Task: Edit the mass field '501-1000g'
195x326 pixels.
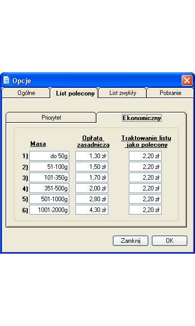Action: (49, 199)
